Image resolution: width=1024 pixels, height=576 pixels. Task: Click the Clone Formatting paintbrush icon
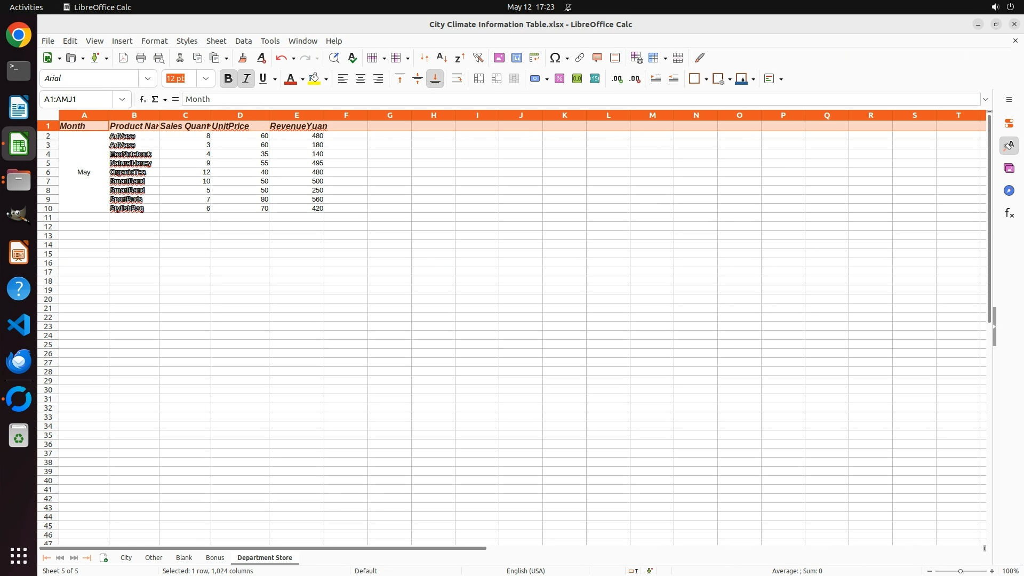pyautogui.click(x=243, y=58)
